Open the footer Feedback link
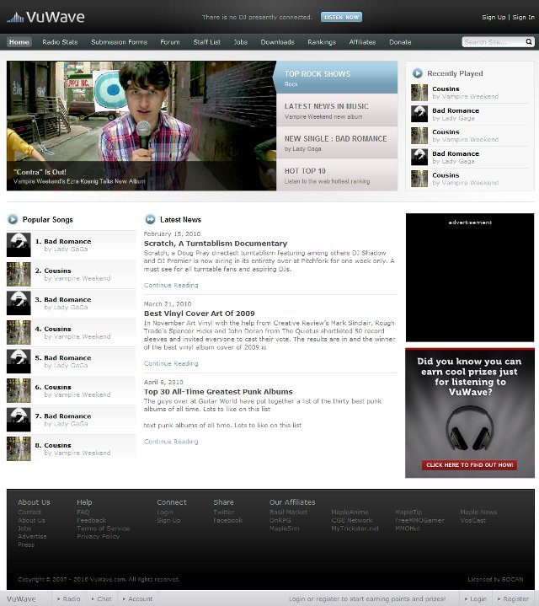Screen dimensions: 539x606 92,520
